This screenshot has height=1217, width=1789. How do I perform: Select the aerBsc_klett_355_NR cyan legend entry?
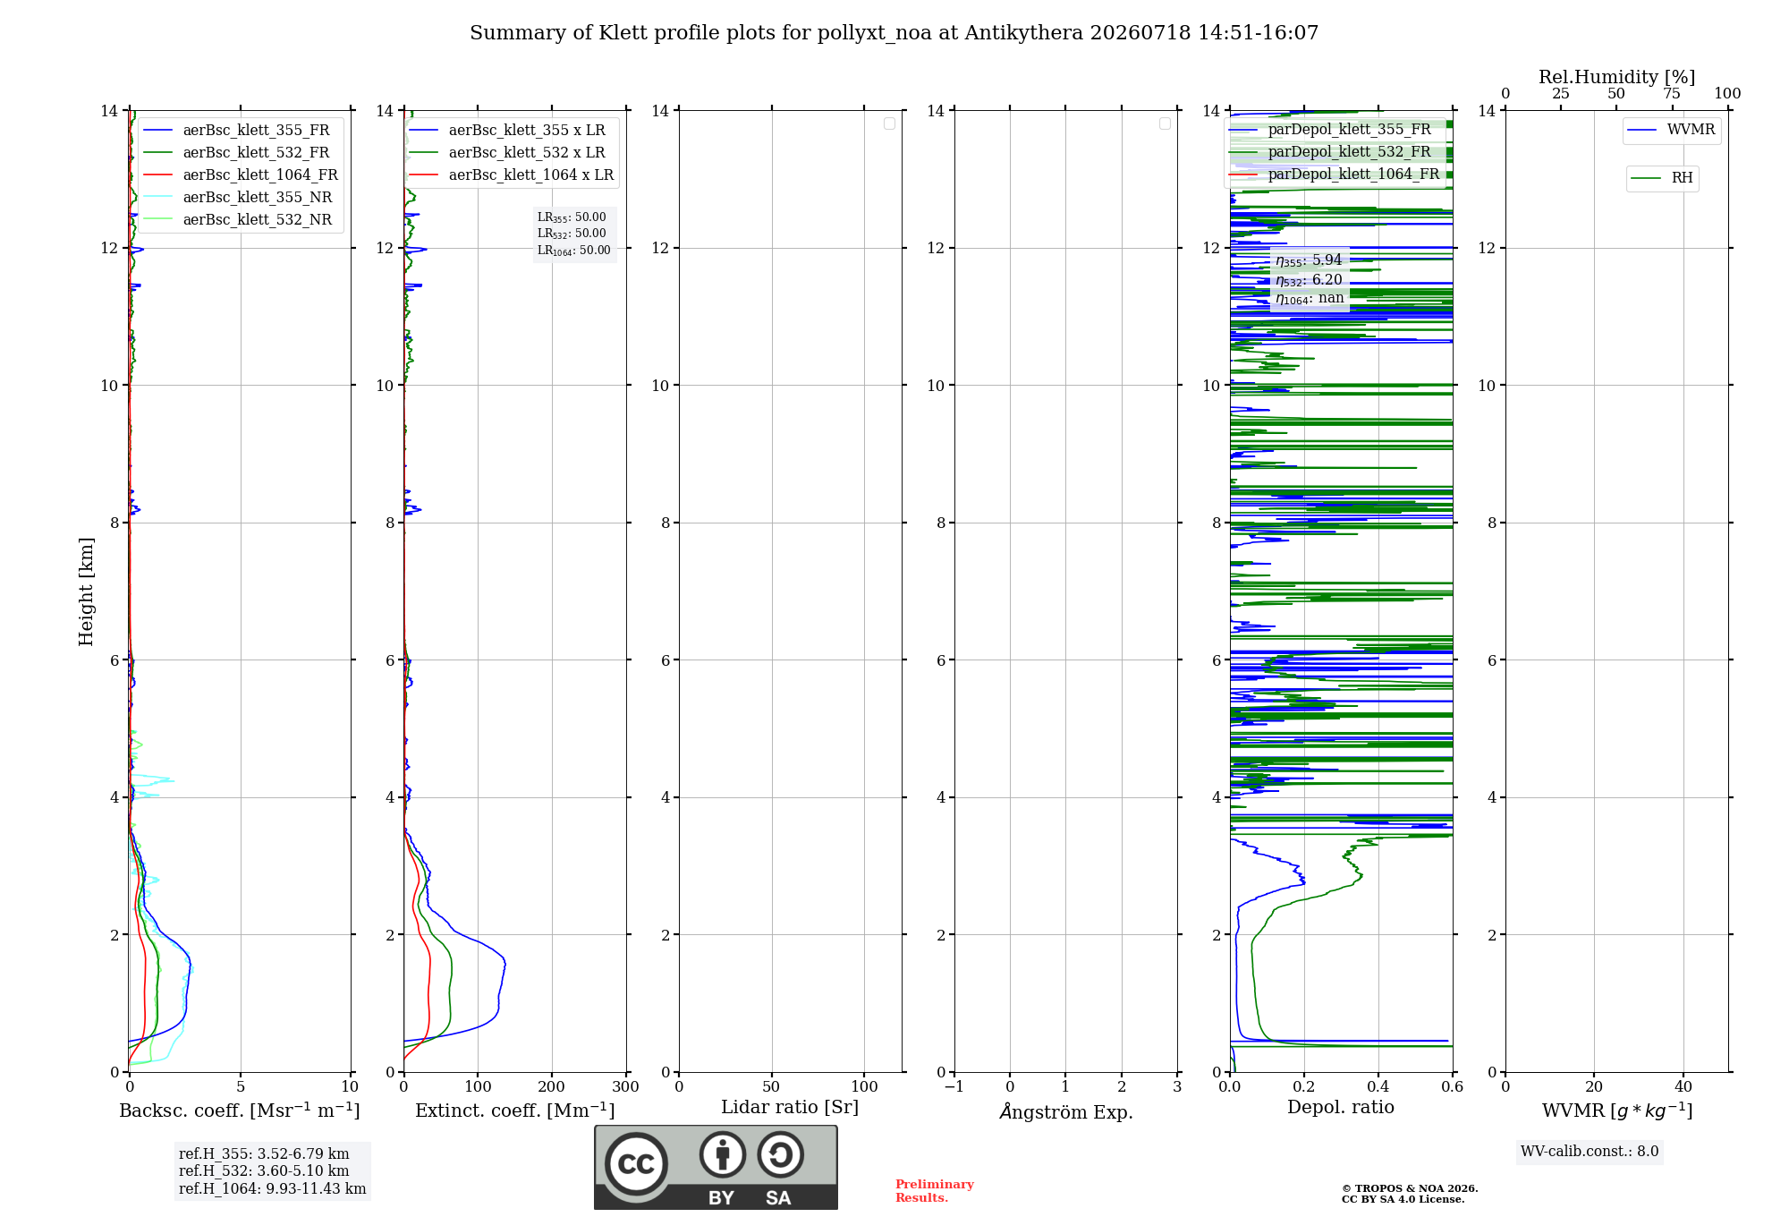tap(238, 197)
